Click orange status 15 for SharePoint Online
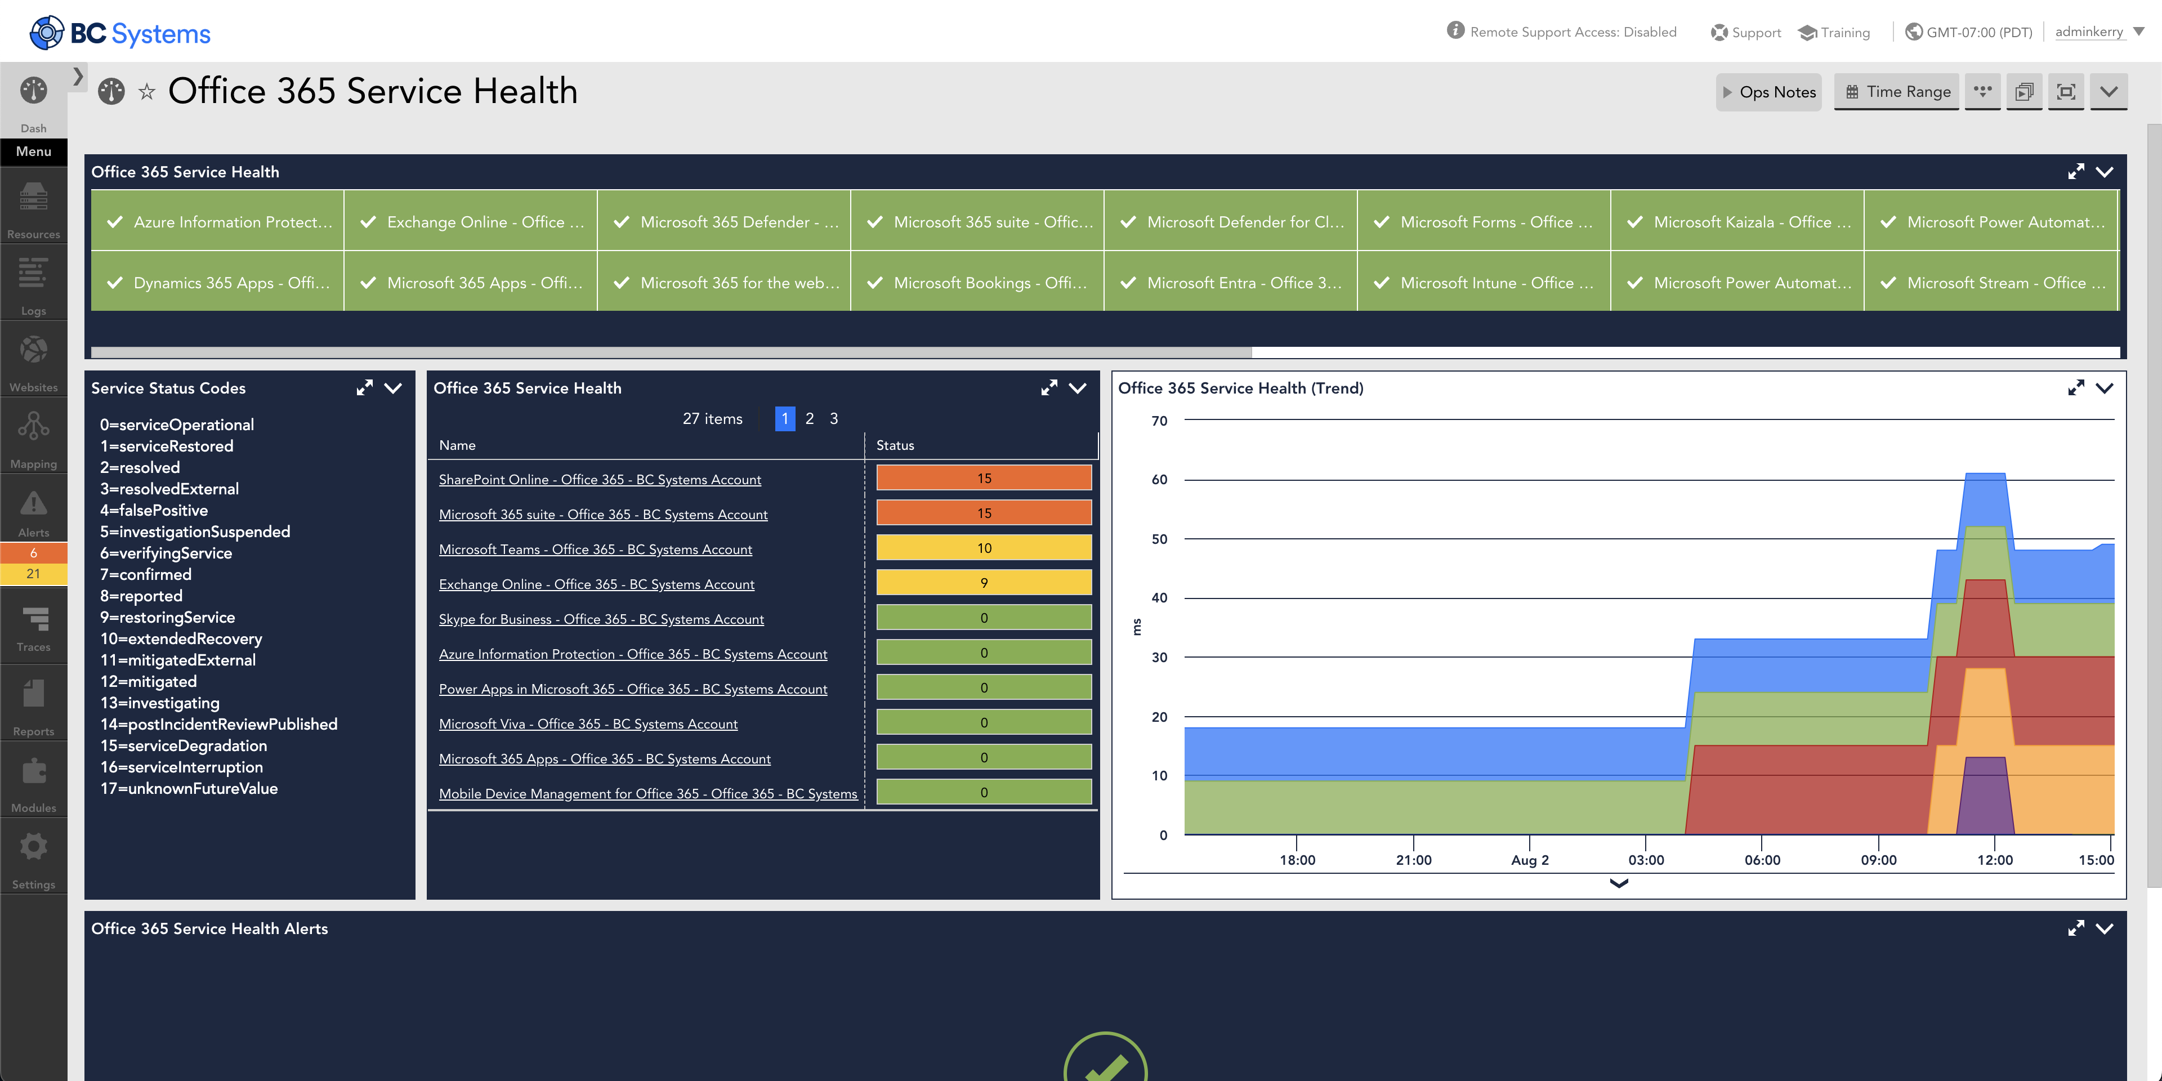The height and width of the screenshot is (1081, 2162). [x=984, y=477]
